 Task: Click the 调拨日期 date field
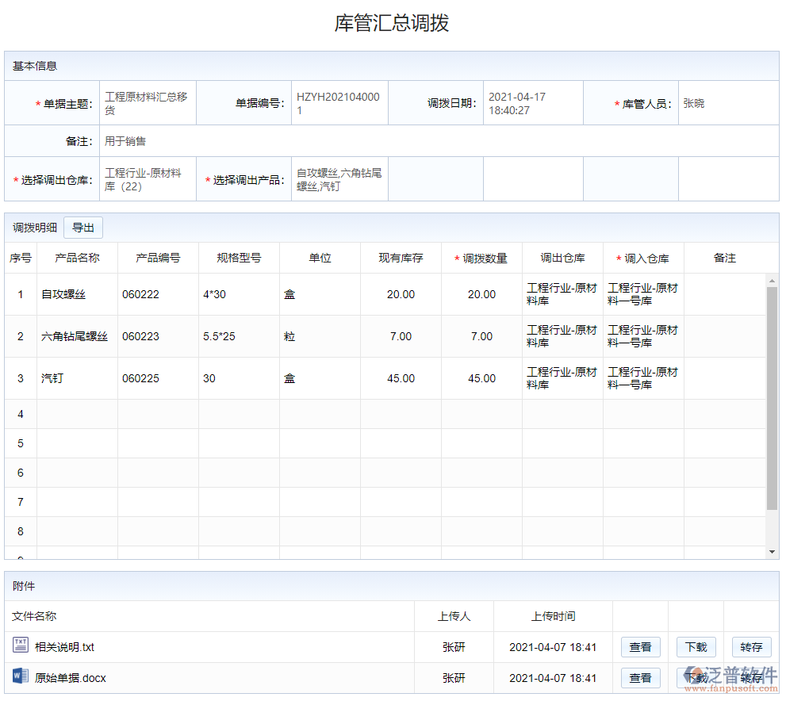coord(532,102)
